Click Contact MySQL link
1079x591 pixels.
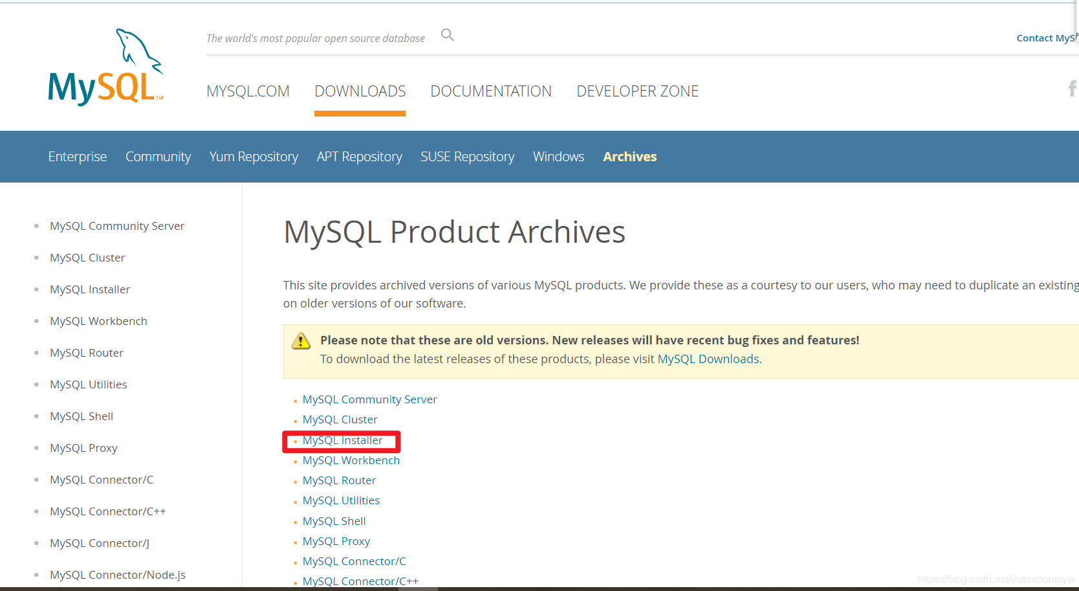[x=1047, y=38]
